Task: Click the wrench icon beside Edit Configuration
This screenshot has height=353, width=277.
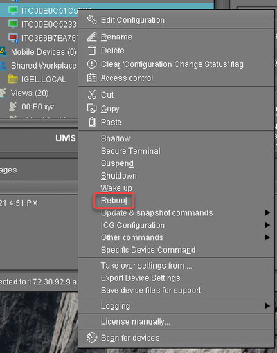Action: tap(91, 20)
